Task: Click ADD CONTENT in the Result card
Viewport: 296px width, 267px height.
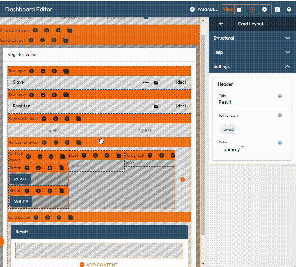Action: (x=99, y=264)
